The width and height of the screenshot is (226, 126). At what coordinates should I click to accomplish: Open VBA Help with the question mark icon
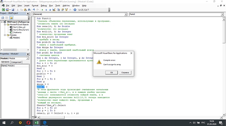tap(75, 10)
